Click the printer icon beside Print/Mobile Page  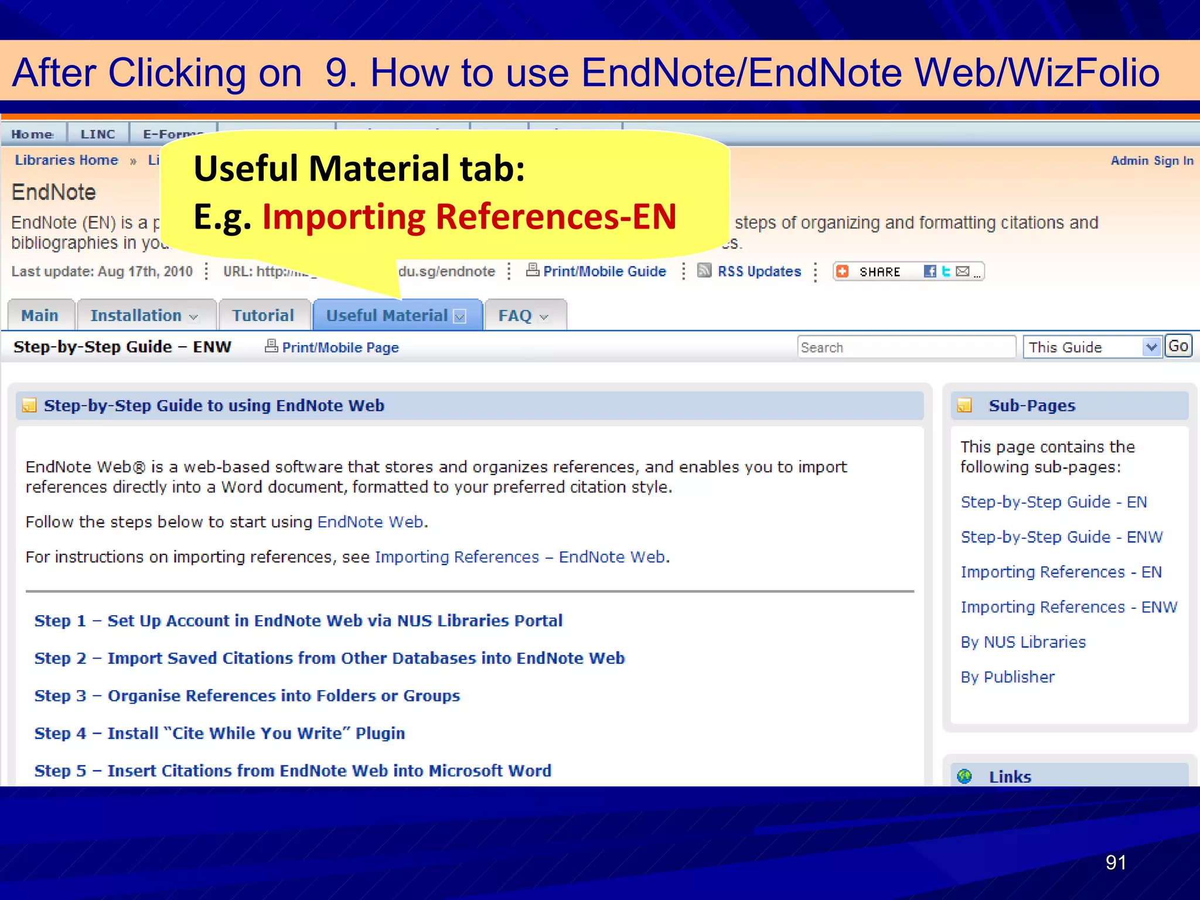[x=271, y=346]
